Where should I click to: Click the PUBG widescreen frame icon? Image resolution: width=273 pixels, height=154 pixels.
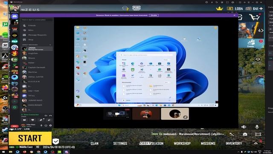click(258, 134)
